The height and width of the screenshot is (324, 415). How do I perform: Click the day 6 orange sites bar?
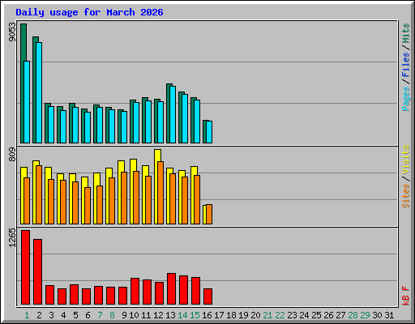88,206
